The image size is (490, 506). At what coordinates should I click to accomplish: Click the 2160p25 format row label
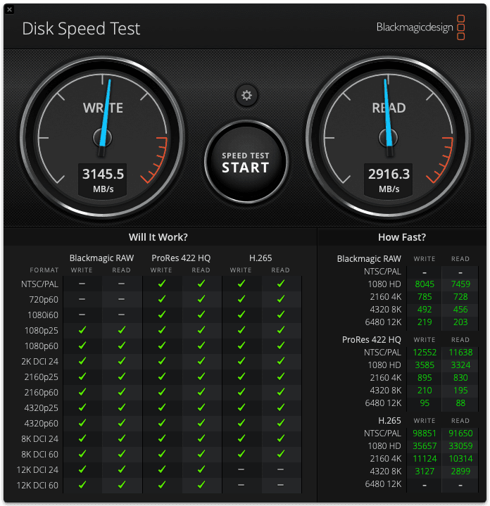[42, 377]
